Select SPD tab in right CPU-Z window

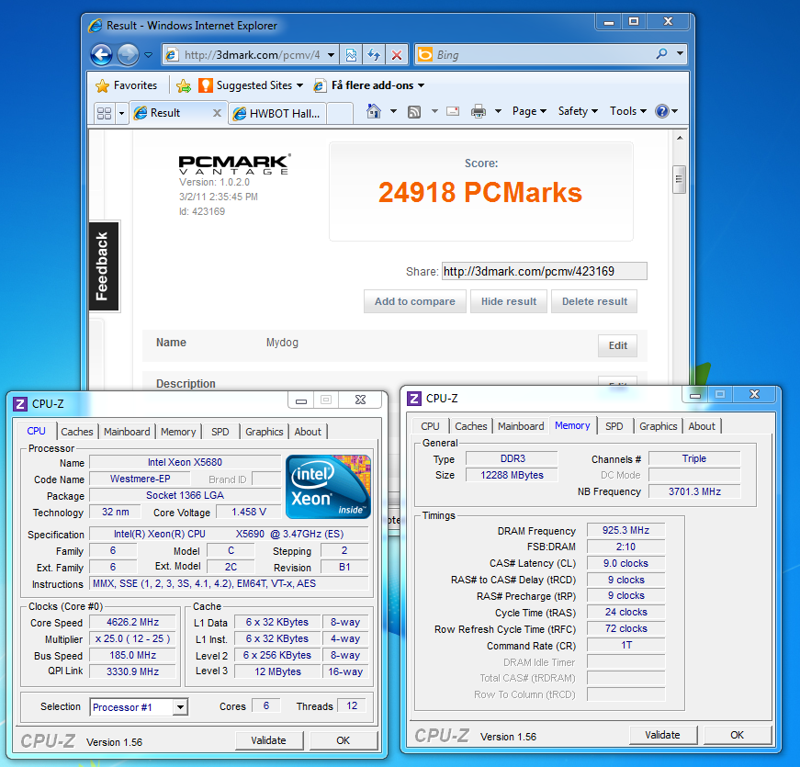click(614, 426)
